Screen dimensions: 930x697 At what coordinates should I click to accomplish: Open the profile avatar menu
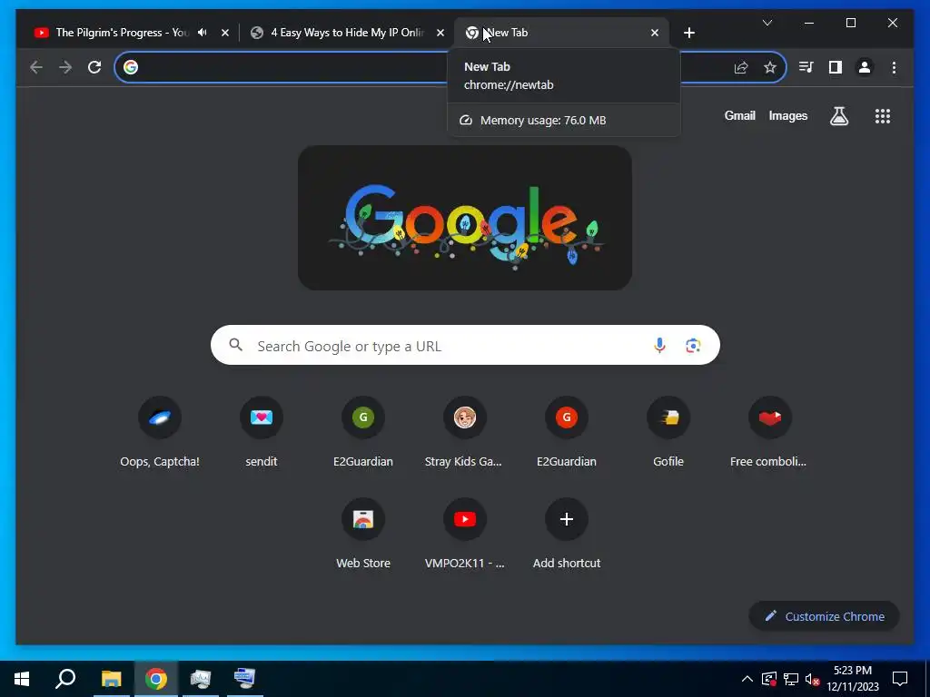(865, 67)
